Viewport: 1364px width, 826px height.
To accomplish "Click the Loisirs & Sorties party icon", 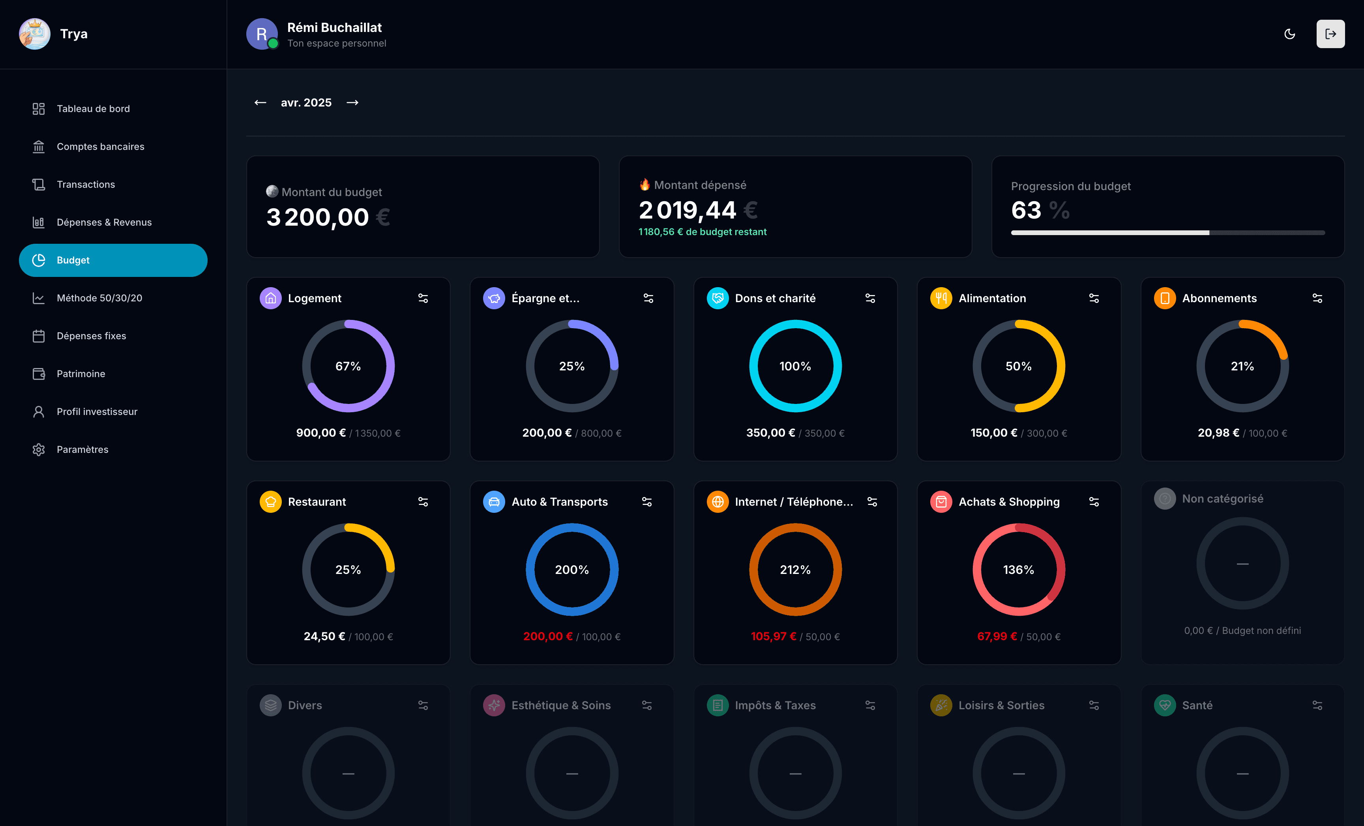I will pyautogui.click(x=941, y=705).
